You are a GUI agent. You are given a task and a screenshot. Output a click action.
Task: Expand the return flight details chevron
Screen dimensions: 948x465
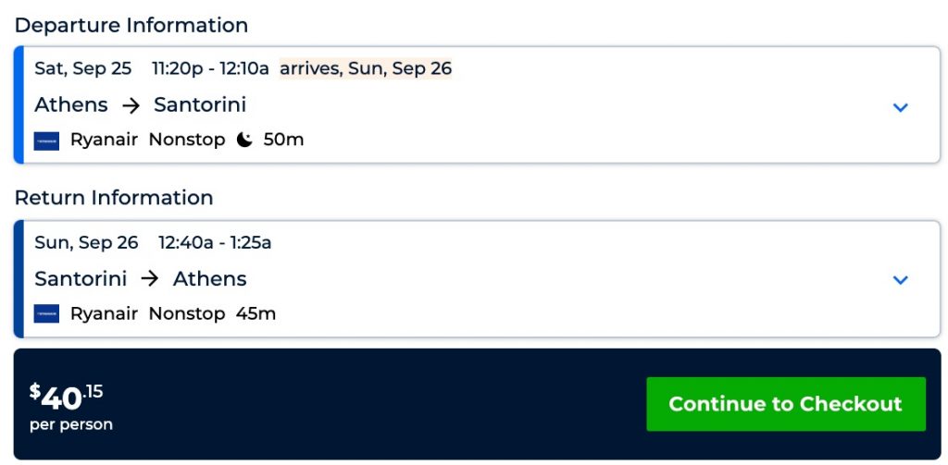click(900, 280)
